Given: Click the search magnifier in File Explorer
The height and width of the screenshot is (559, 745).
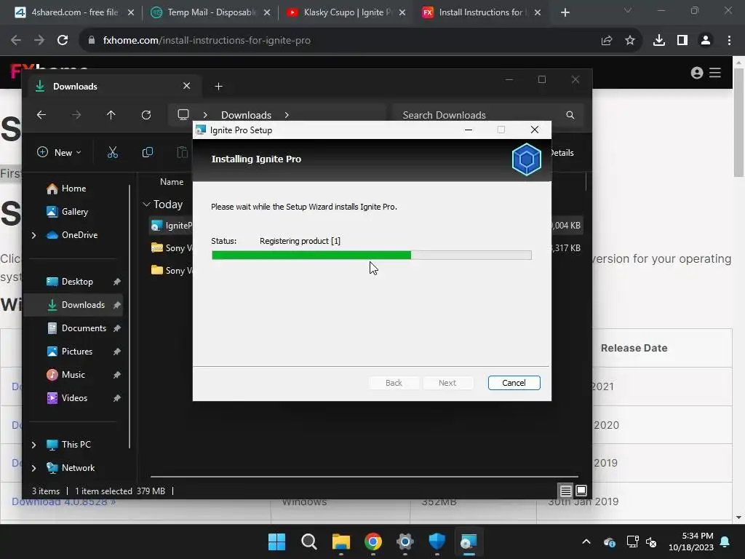Looking at the screenshot, I should pyautogui.click(x=570, y=115).
